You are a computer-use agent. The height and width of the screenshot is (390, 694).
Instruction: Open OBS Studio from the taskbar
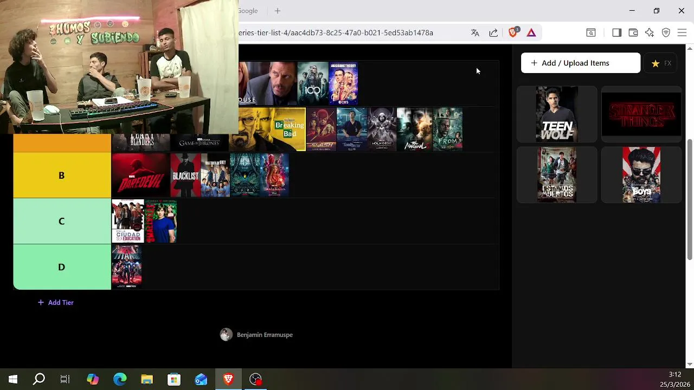click(255, 379)
